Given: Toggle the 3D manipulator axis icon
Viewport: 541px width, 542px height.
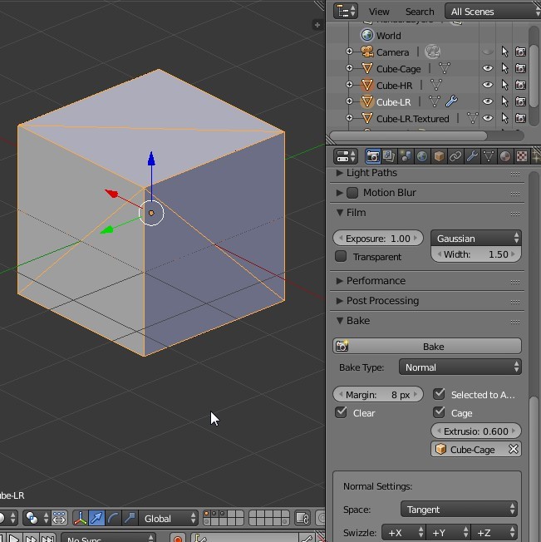Looking at the screenshot, I should [81, 519].
